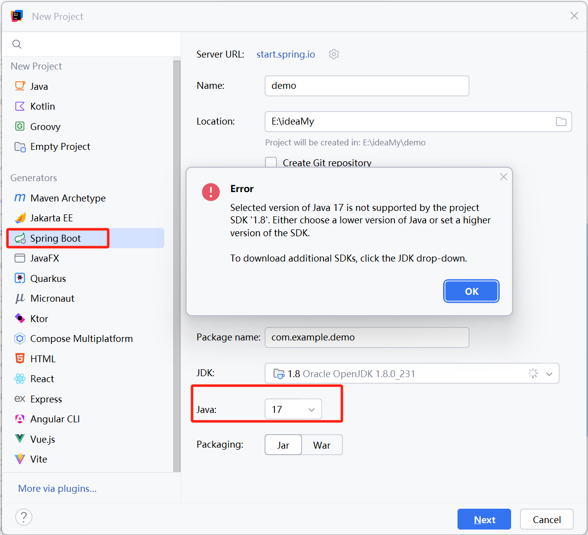Screen dimensions: 588x535
Task: Click the Next button
Action: click(484, 519)
